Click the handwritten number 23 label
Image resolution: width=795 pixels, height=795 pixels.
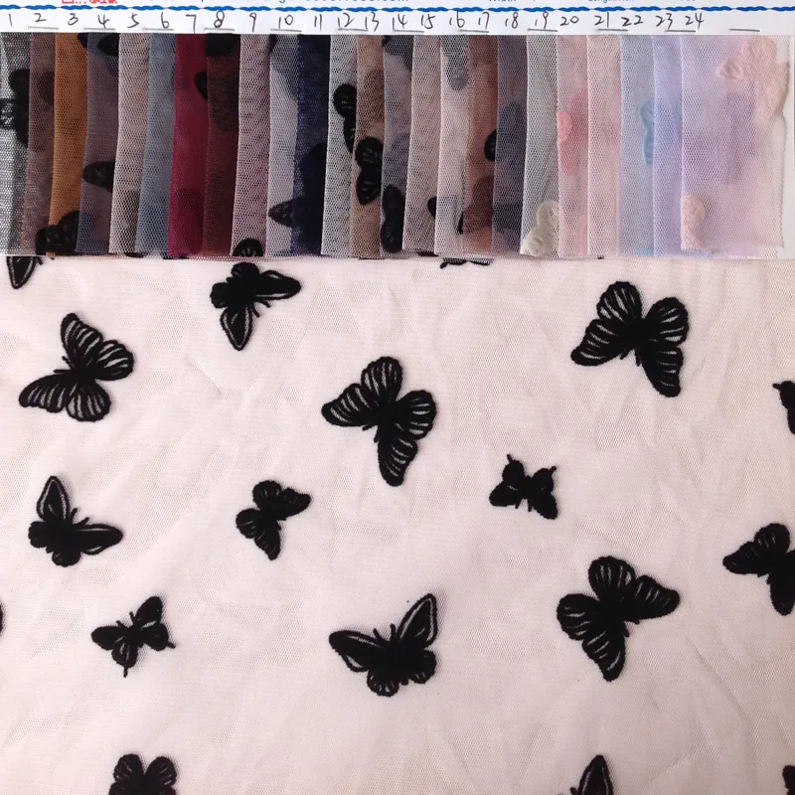tap(664, 21)
